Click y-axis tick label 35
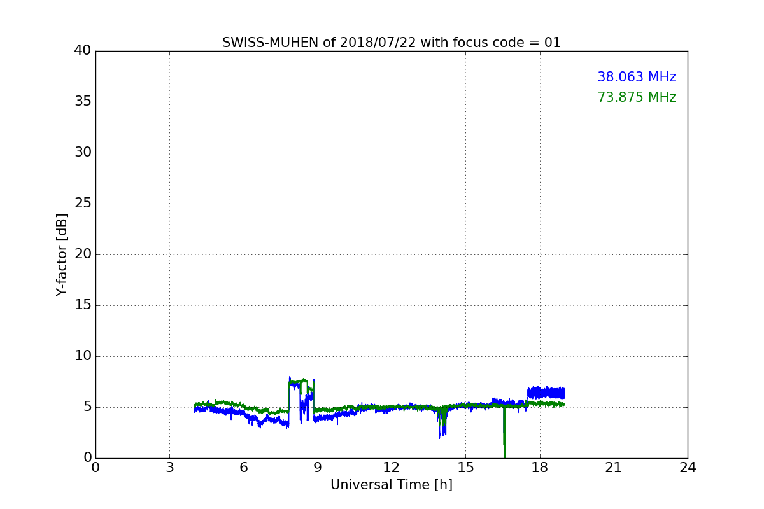 coord(83,102)
